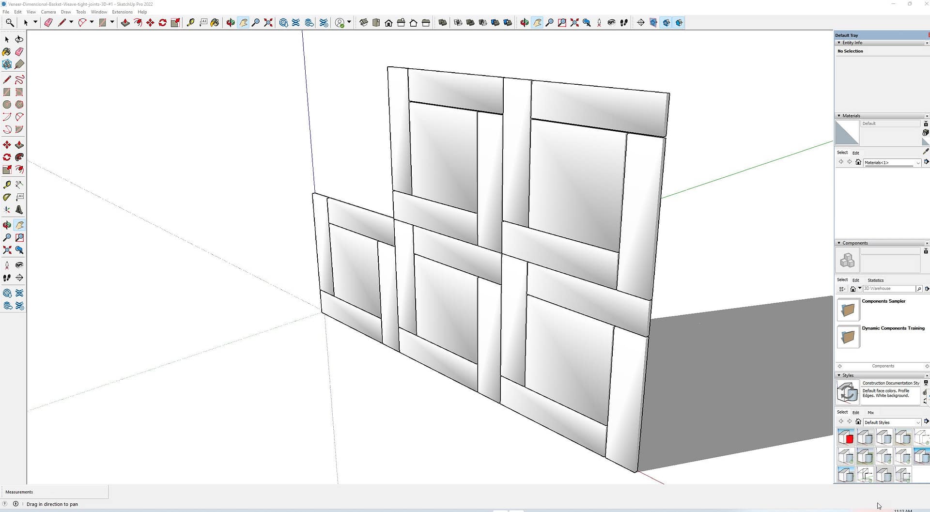Image resolution: width=930 pixels, height=512 pixels.
Task: Switch to the Iso standard view
Action: [363, 23]
